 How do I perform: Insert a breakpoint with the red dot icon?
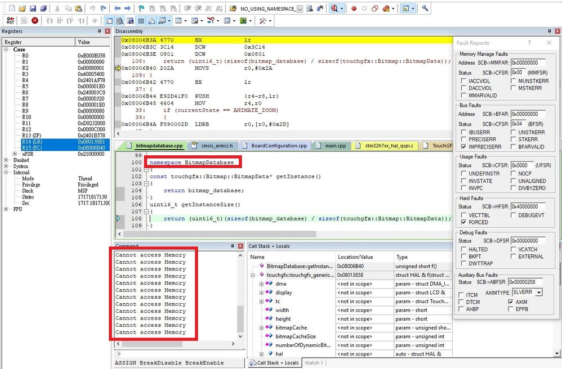click(x=354, y=8)
